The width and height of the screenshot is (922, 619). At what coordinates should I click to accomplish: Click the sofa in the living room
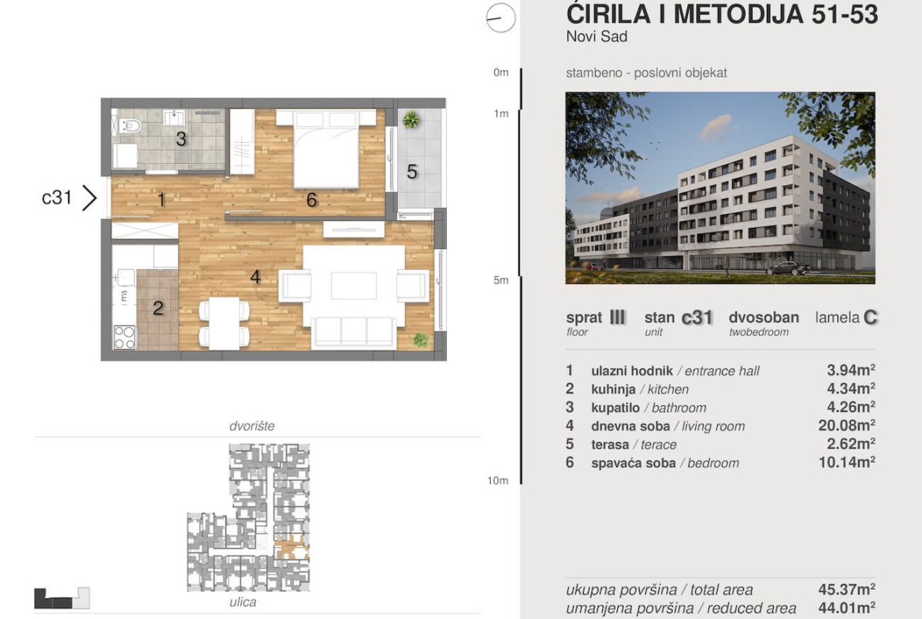click(354, 331)
